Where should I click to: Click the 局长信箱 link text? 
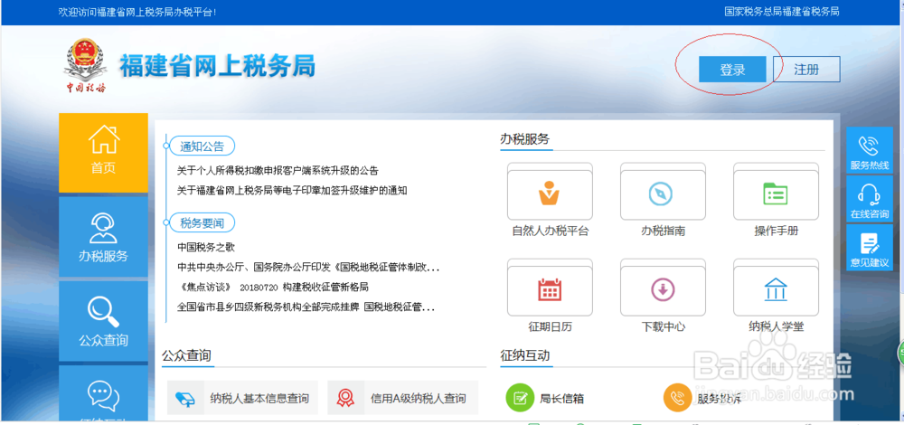pos(561,399)
